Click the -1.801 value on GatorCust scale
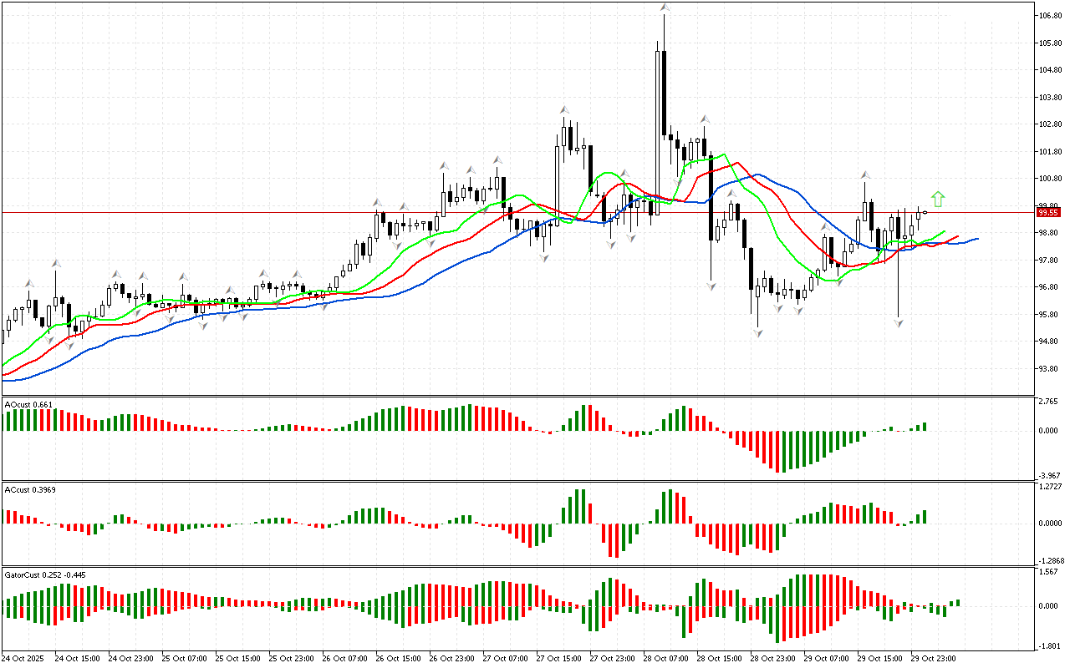 pos(1047,645)
